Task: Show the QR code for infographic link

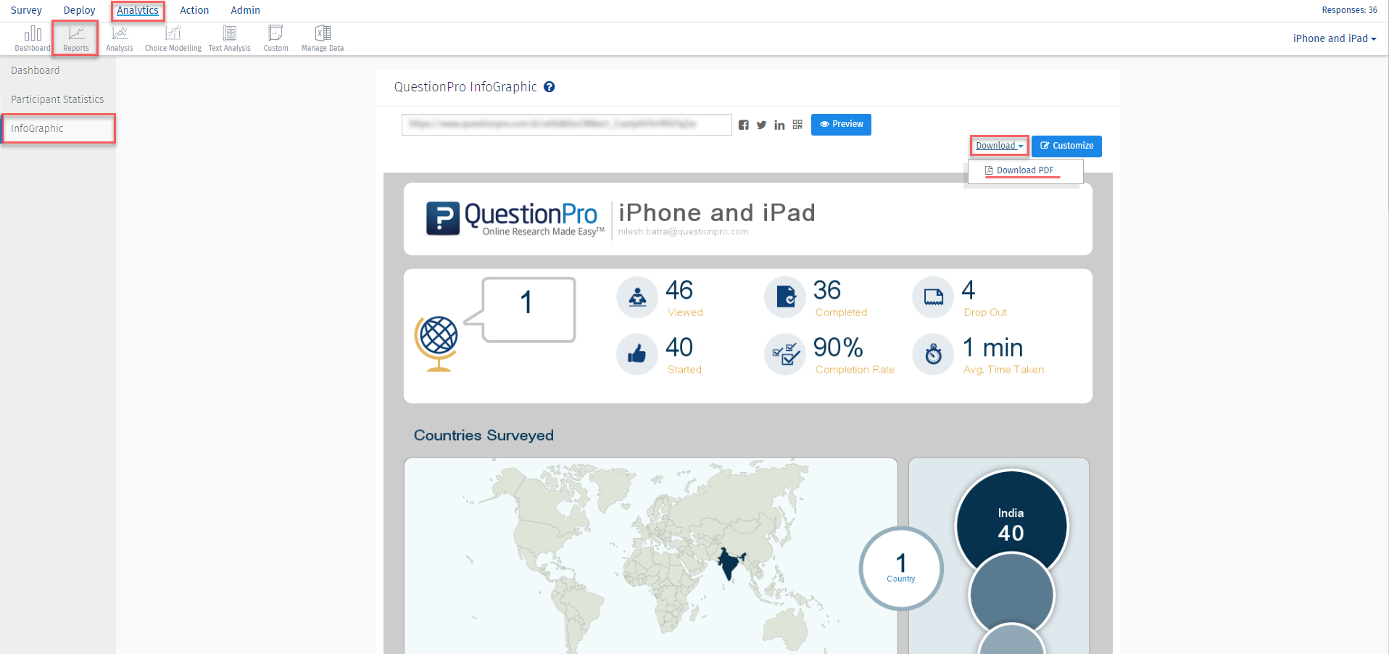Action: coord(797,125)
